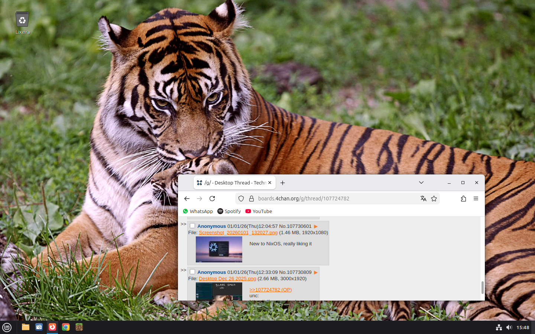Go back to the previous page
Image resolution: width=535 pixels, height=334 pixels.
(x=187, y=199)
